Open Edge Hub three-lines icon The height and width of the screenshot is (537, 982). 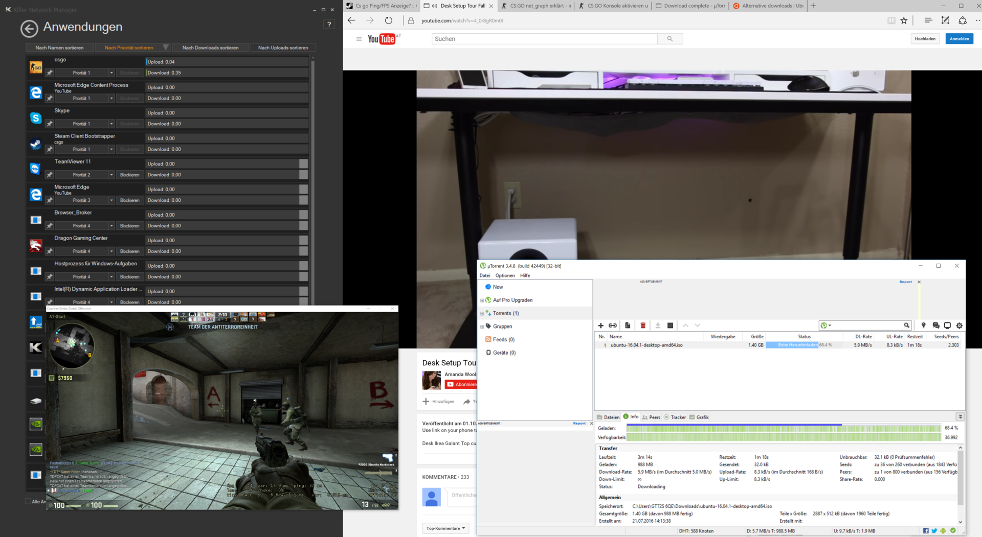pos(928,20)
